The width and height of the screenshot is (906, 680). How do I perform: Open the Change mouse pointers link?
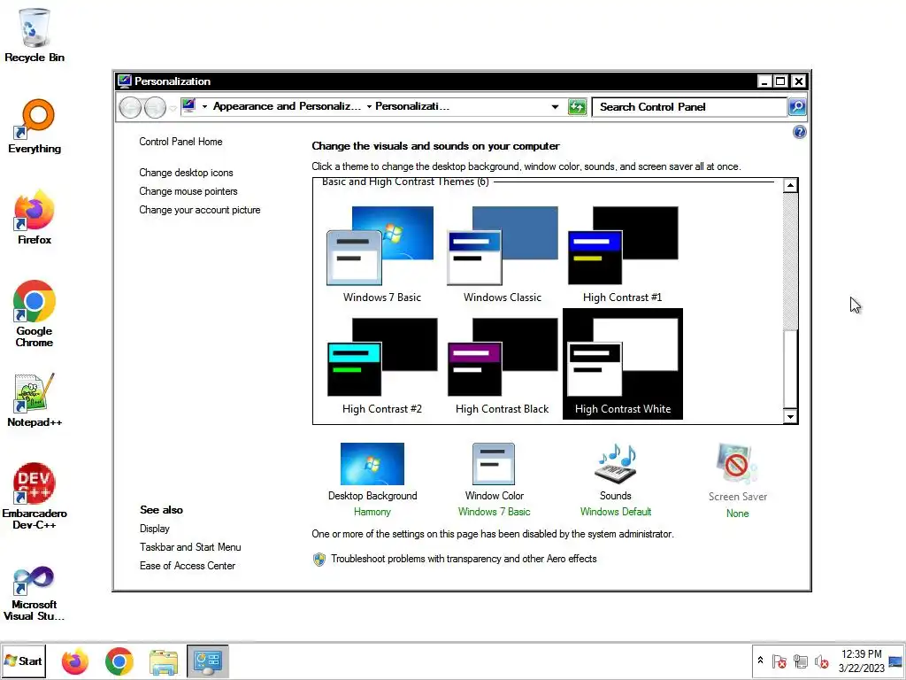[x=188, y=191]
